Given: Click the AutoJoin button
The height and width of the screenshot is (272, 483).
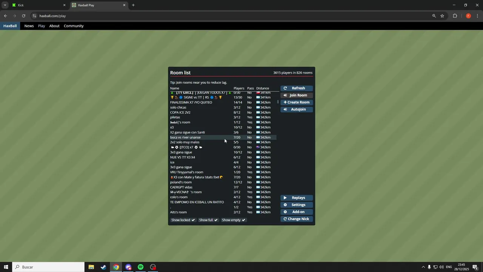Looking at the screenshot, I should pos(297,110).
